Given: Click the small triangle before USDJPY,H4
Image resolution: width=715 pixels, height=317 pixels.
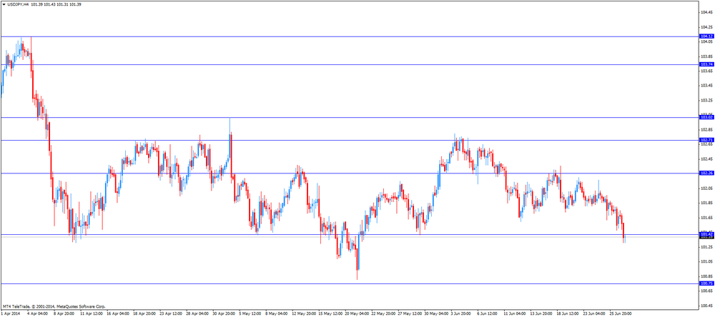Looking at the screenshot, I should tap(4, 4).
